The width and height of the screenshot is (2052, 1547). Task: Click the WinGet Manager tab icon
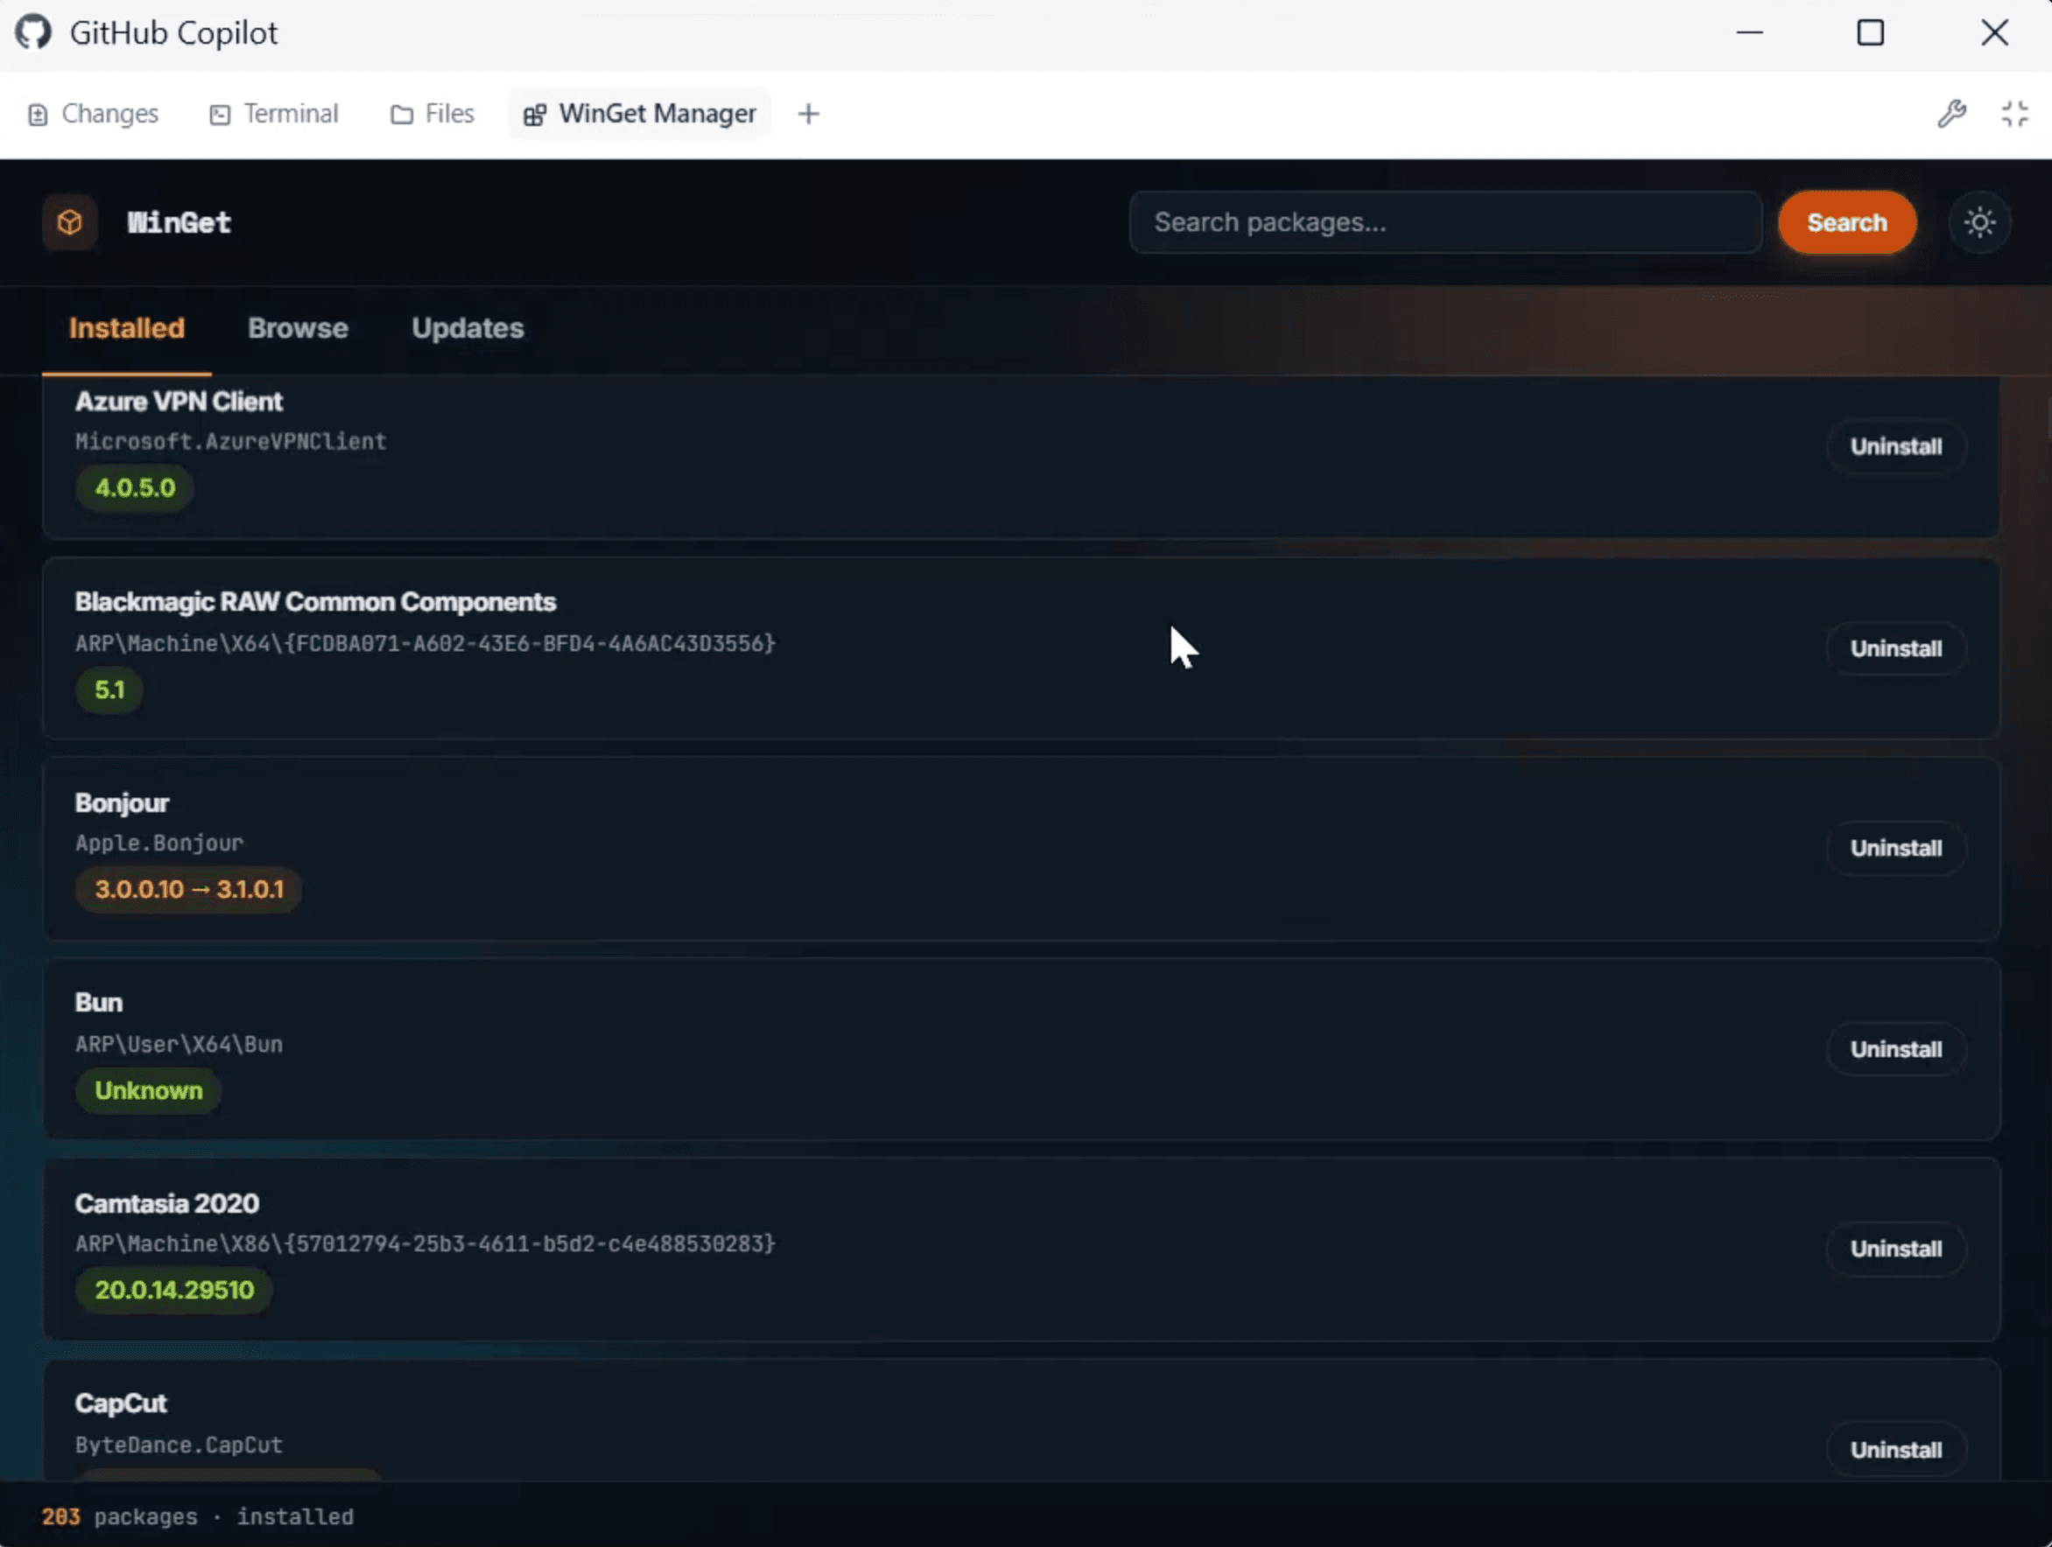534,114
